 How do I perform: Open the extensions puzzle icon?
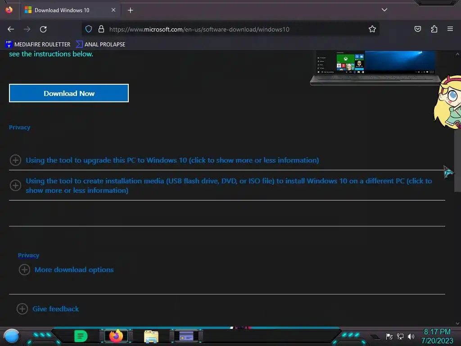(x=434, y=29)
